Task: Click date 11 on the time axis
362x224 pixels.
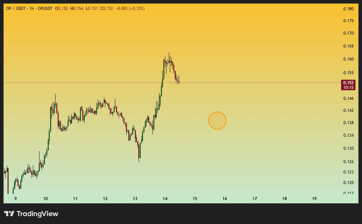Action: click(x=75, y=199)
